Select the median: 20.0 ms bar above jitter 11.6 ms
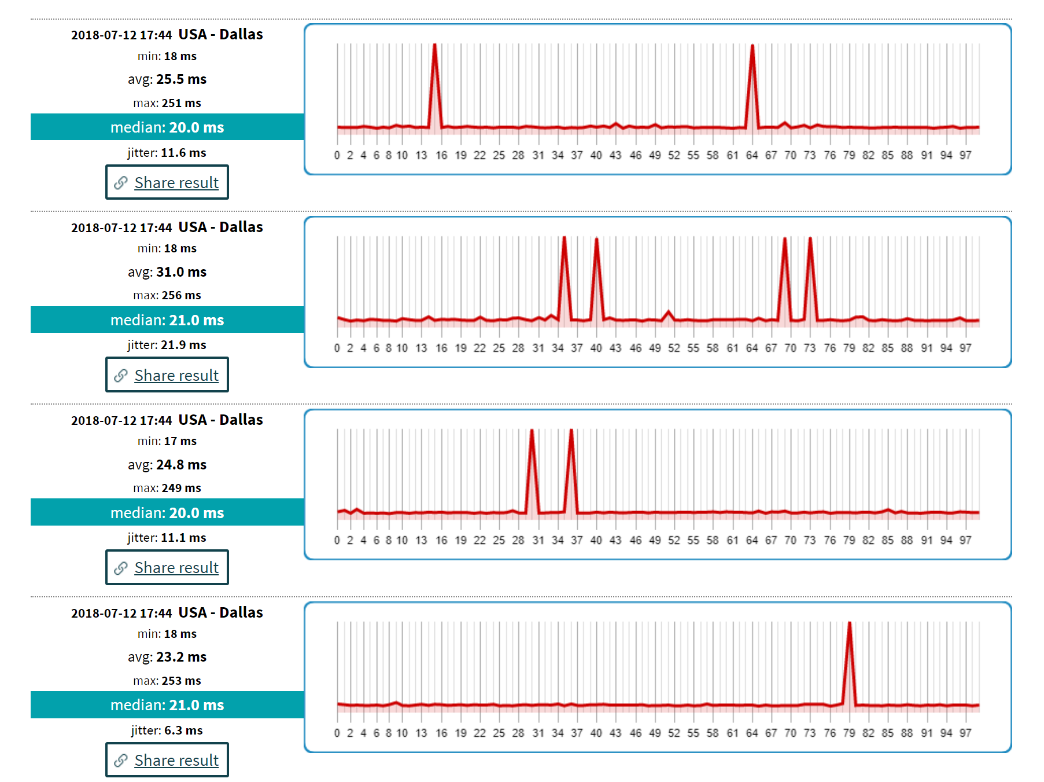This screenshot has width=1044, height=782. [167, 127]
